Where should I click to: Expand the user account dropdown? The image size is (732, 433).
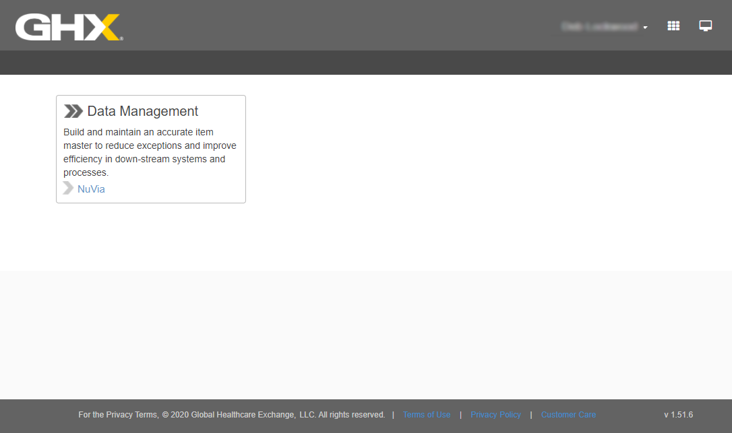(x=605, y=26)
